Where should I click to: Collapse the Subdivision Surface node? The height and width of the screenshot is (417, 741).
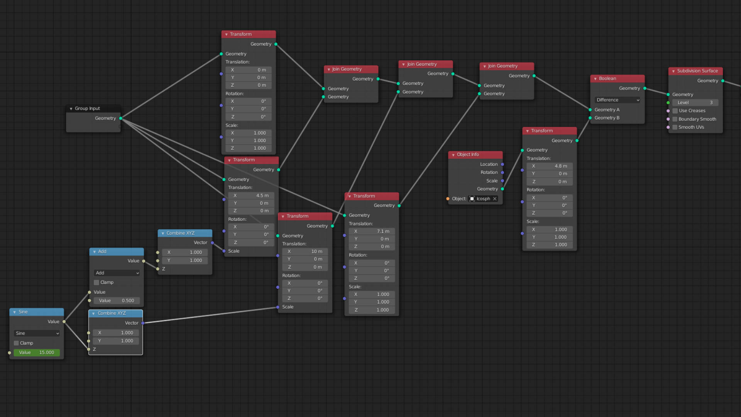pos(673,71)
